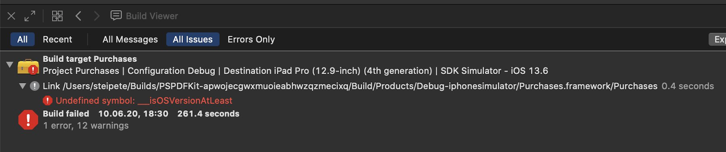Select the Undefined symbol ___isOSVersionAtLeast error
This screenshot has height=152, width=726.
click(x=144, y=101)
